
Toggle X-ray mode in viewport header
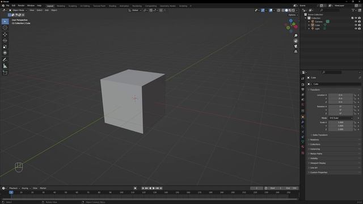click(x=278, y=10)
